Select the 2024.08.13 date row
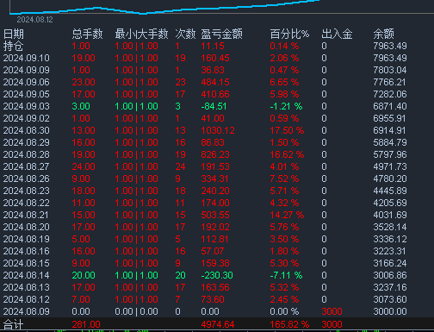The width and height of the screenshot is (434, 332). coord(27,287)
